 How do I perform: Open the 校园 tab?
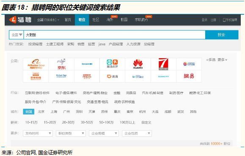tap(124, 20)
